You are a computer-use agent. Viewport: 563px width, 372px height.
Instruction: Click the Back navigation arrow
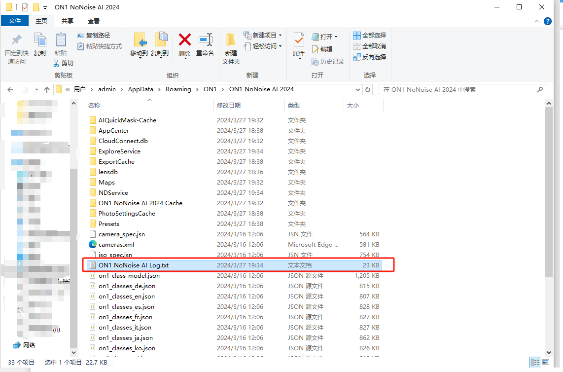[x=10, y=89]
